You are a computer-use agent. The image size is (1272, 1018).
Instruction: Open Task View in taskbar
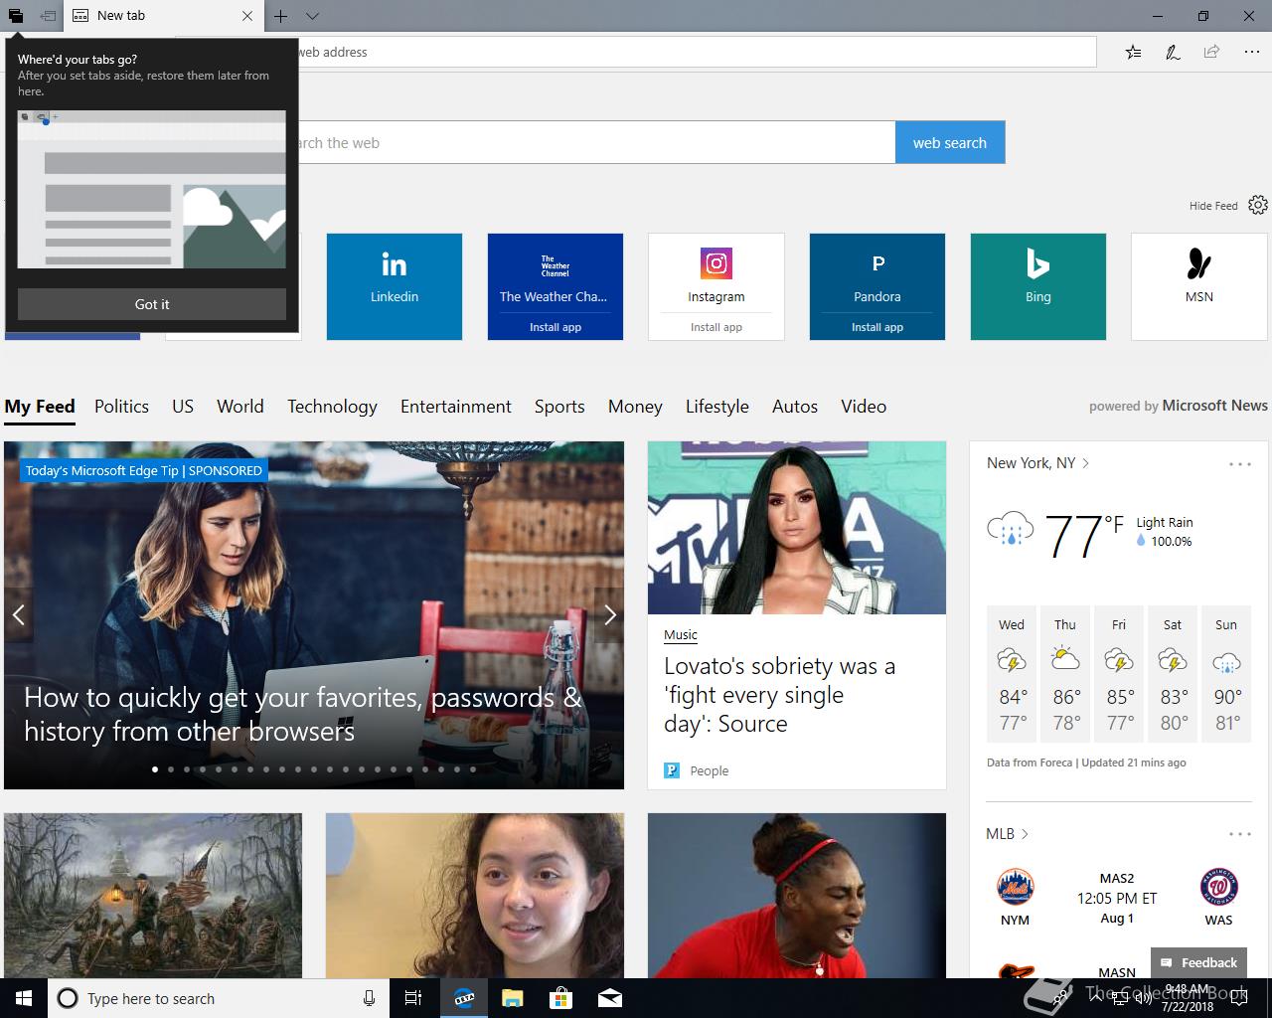click(413, 998)
